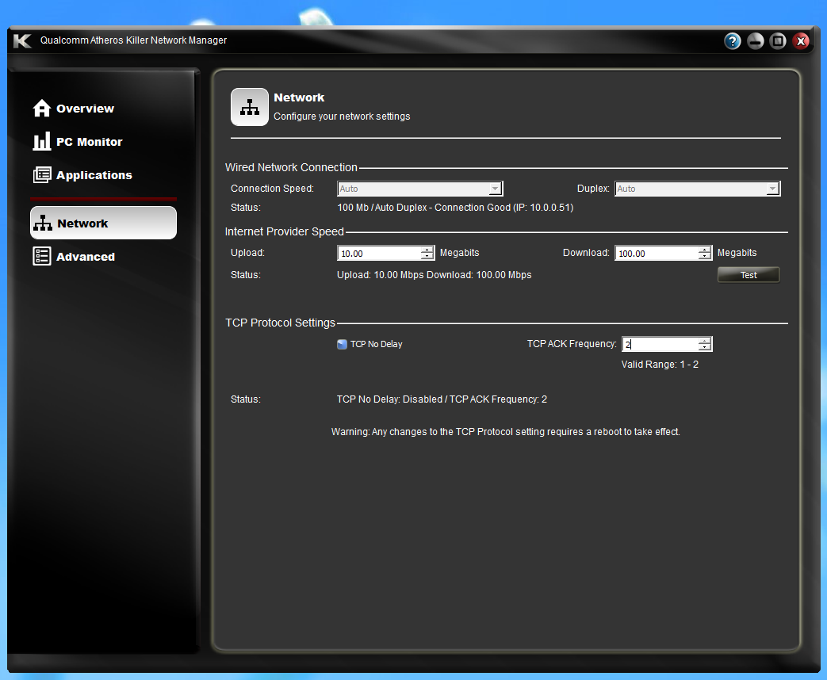Click the Applications list icon
Image resolution: width=827 pixels, height=680 pixels.
point(42,174)
